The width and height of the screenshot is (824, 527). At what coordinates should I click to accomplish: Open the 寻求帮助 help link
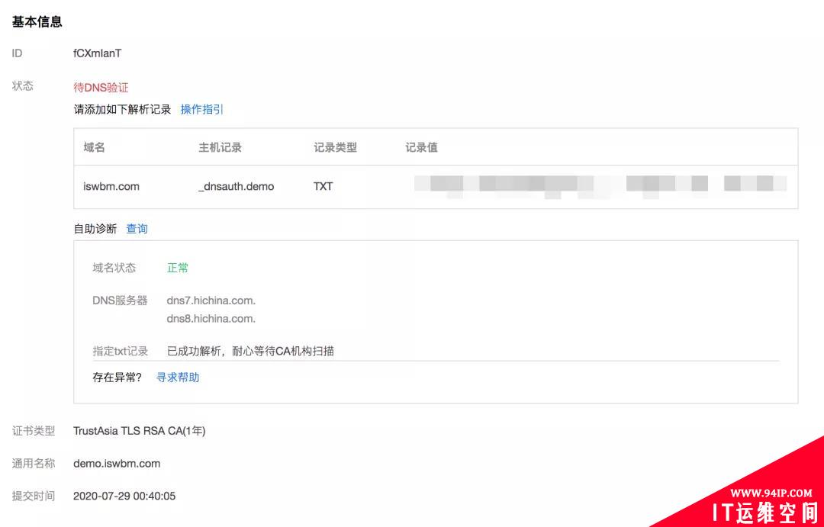[178, 378]
